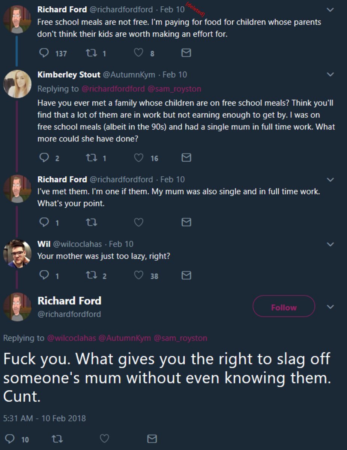This screenshot has height=450, width=347.
Task: Like Kimberley Stout's tweet
Action: point(139,158)
